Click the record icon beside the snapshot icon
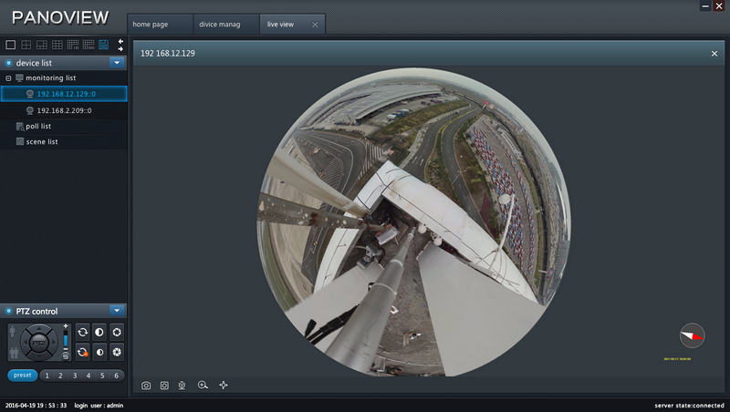This screenshot has height=412, width=730. (164, 386)
